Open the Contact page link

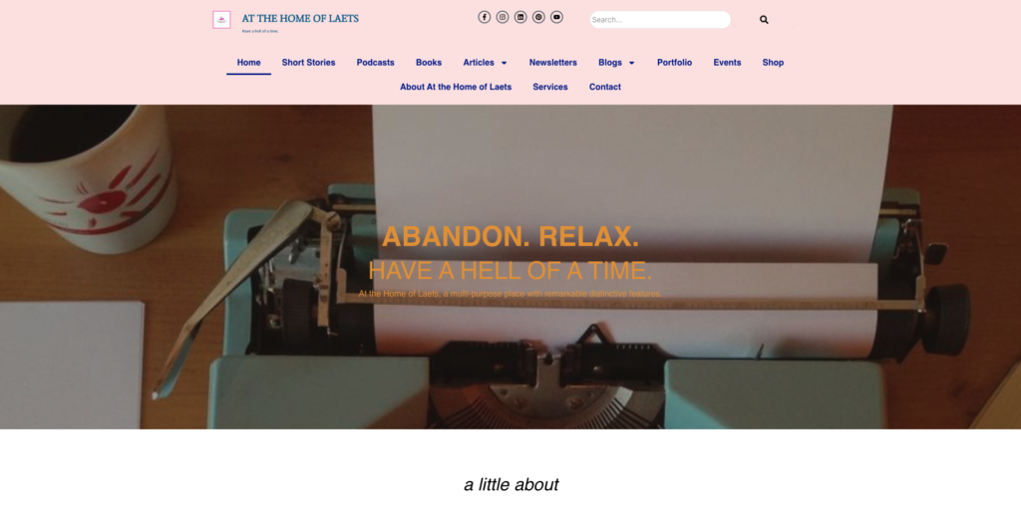pyautogui.click(x=605, y=87)
